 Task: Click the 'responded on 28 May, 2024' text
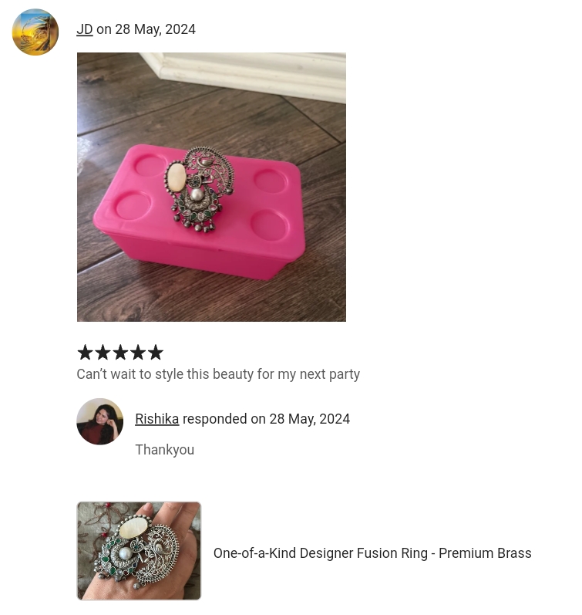coord(266,419)
